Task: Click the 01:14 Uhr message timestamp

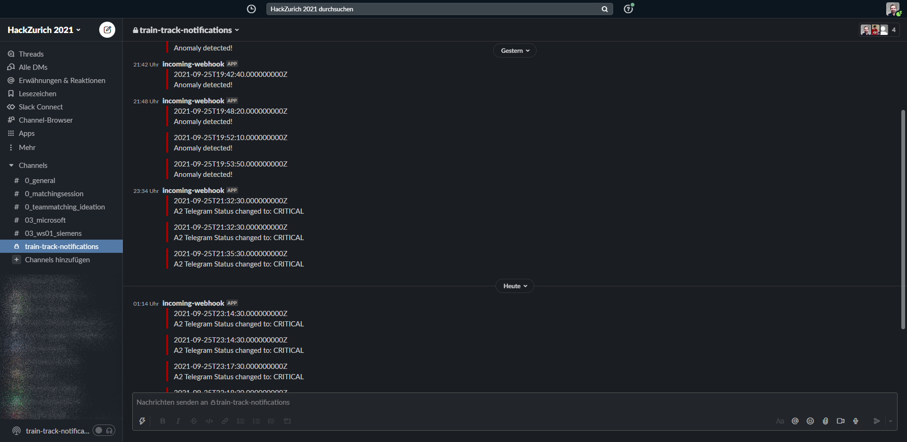Action: 146,304
